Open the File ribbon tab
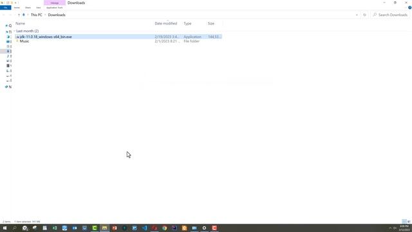This screenshot has width=412, height=232. tap(6, 8)
